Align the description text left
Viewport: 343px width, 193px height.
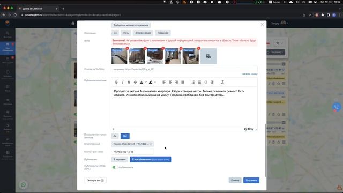pos(164,82)
